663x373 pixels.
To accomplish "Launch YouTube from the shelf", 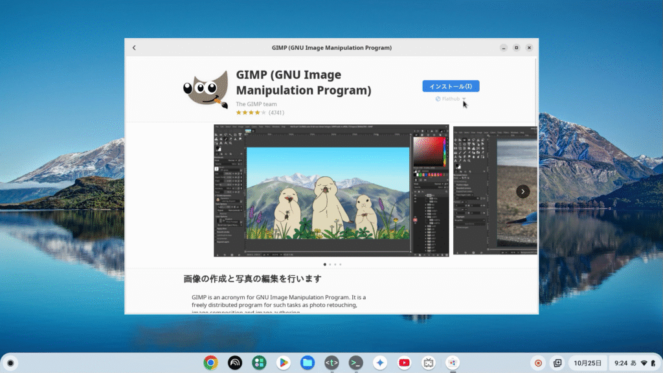I will [x=405, y=363].
